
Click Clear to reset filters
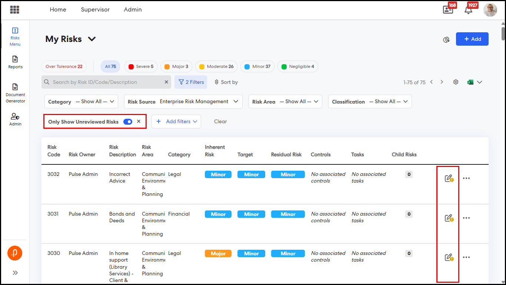220,121
